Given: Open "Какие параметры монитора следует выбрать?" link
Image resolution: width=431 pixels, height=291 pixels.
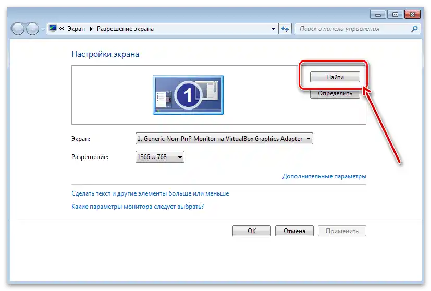Looking at the screenshot, I should coord(138,207).
